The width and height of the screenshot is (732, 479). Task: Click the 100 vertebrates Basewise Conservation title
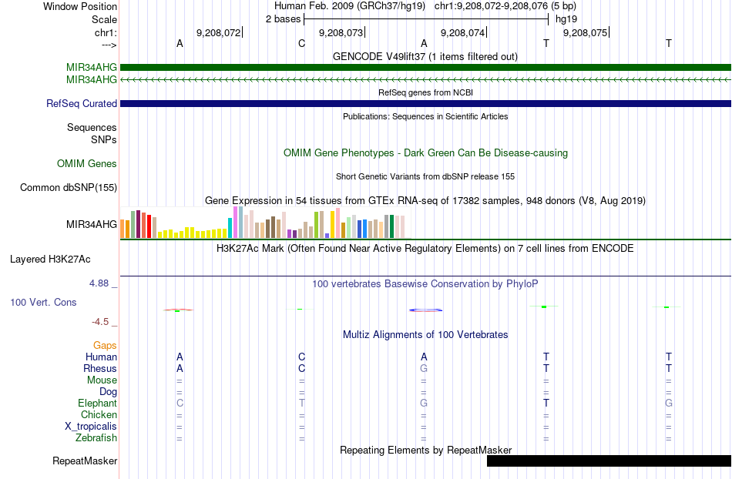(425, 283)
